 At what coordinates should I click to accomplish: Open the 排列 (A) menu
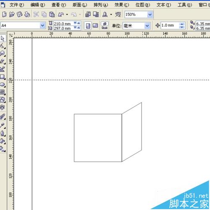[x=101, y=5]
